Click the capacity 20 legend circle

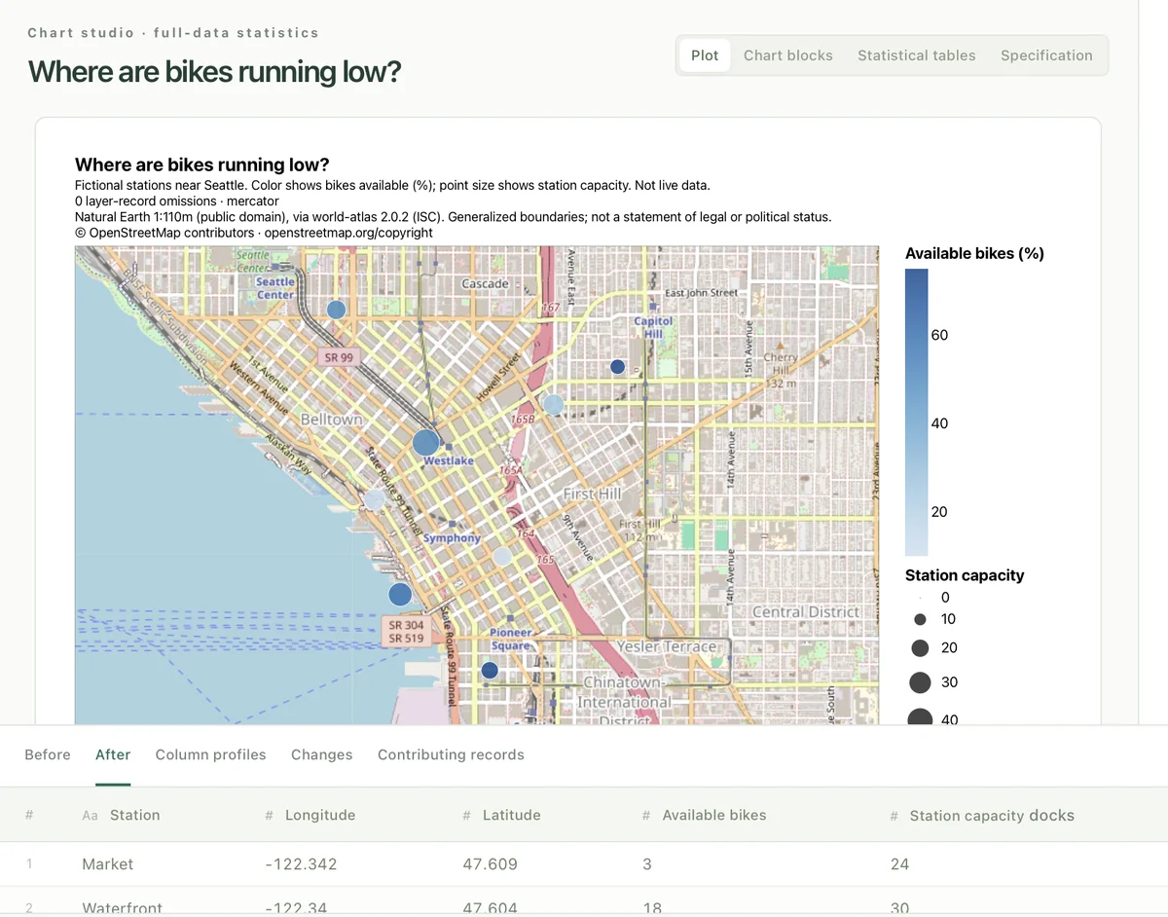pos(920,648)
